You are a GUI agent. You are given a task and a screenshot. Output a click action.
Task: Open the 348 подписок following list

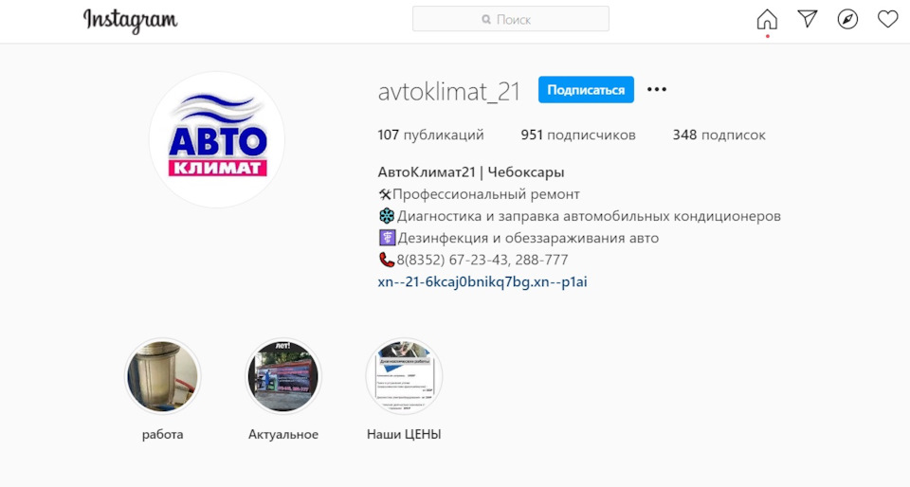click(x=719, y=135)
